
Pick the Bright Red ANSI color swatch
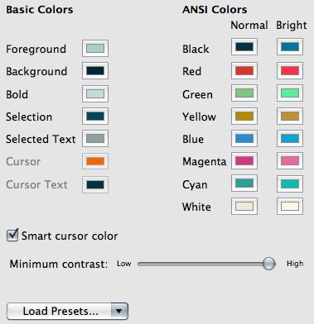(x=290, y=71)
